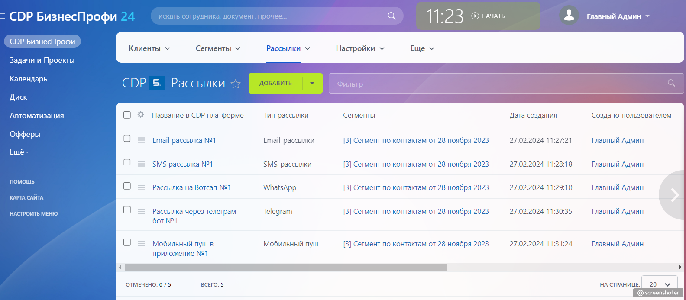This screenshot has height=300, width=686.
Task: Click the blue CDP Б logo icon
Action: click(x=157, y=83)
